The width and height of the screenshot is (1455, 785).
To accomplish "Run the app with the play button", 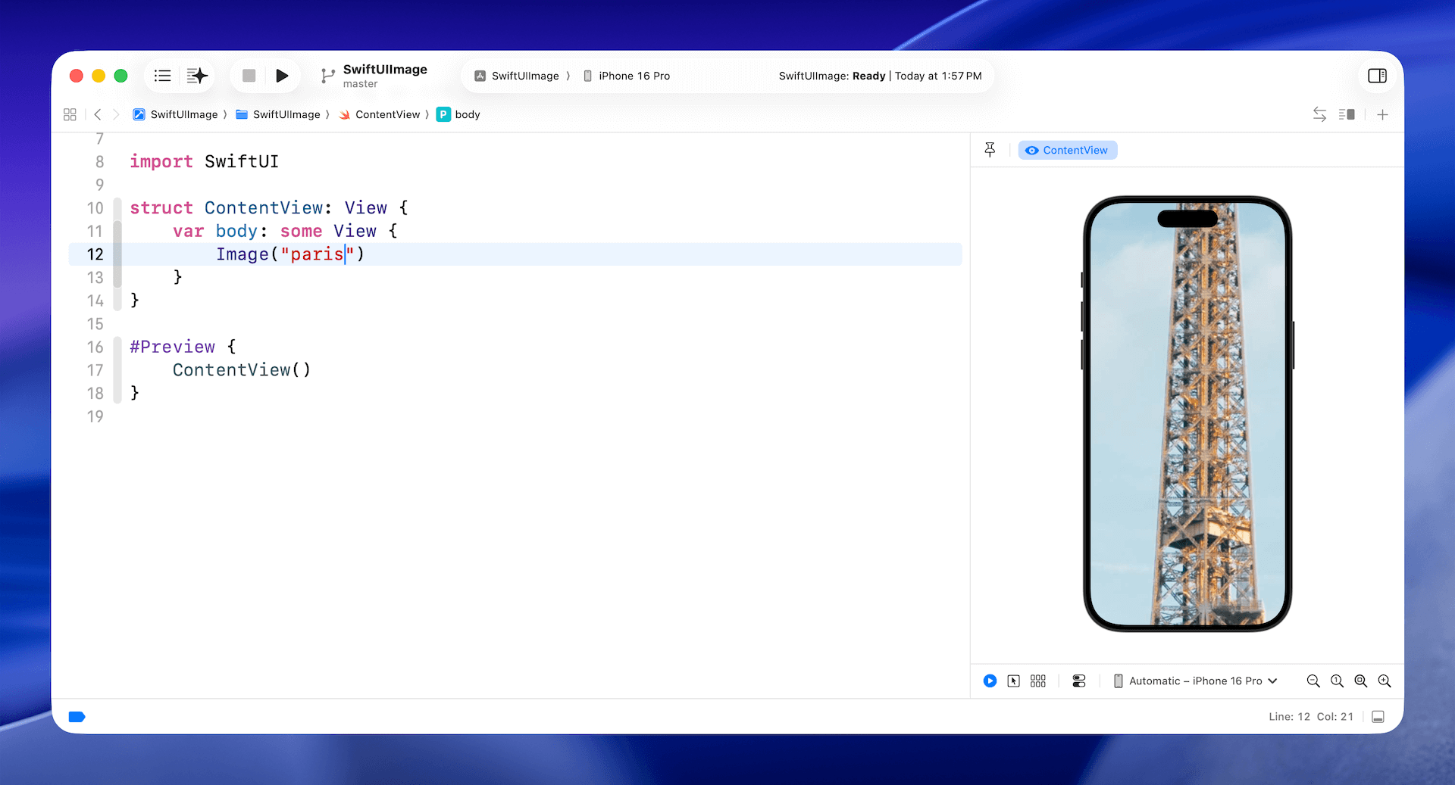I will 282,76.
